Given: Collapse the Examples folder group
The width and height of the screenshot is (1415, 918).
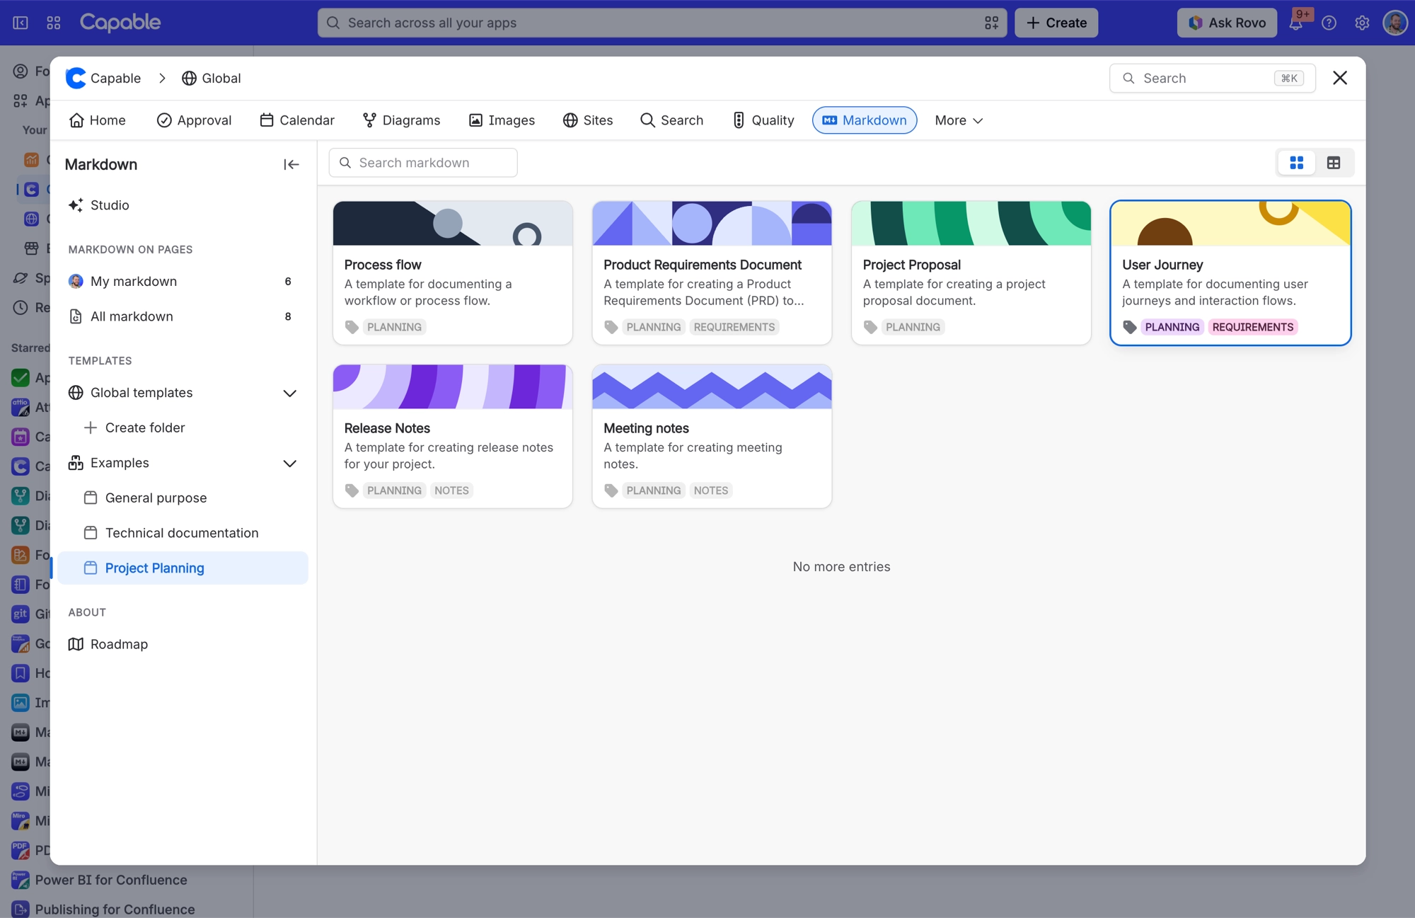Looking at the screenshot, I should pos(290,464).
